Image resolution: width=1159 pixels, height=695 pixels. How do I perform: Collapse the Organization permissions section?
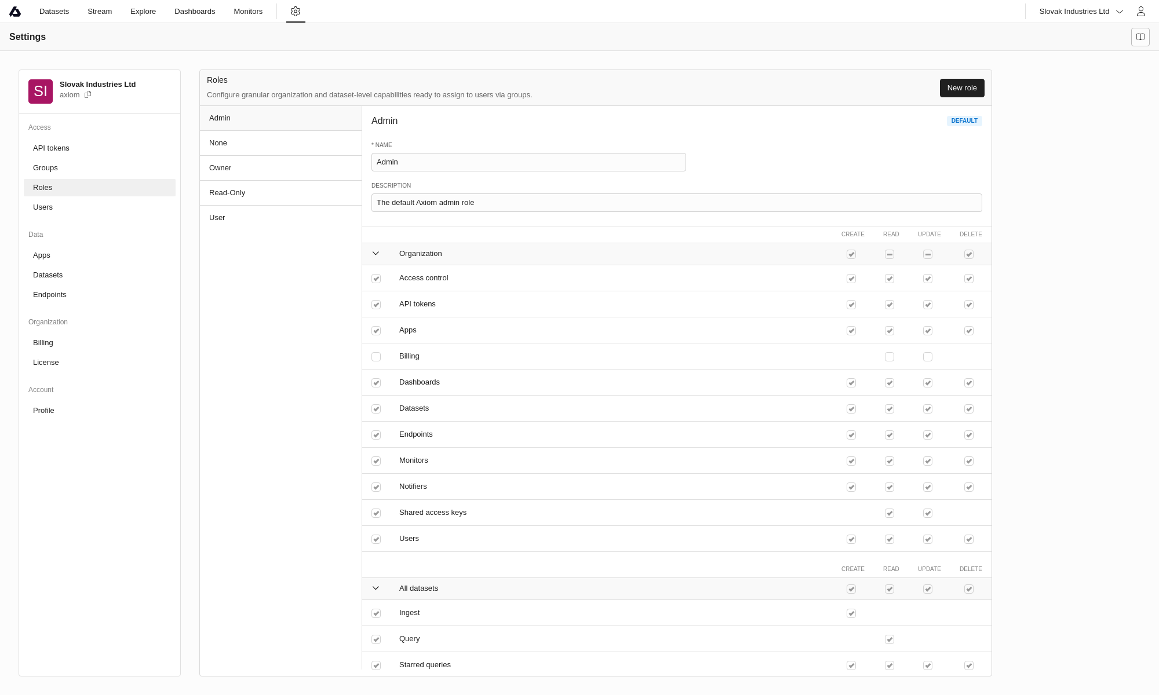coord(376,254)
